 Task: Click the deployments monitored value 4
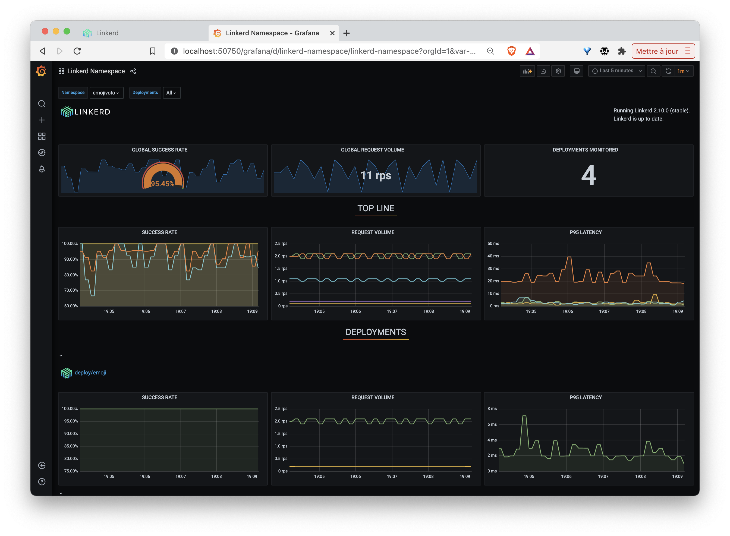(x=588, y=175)
